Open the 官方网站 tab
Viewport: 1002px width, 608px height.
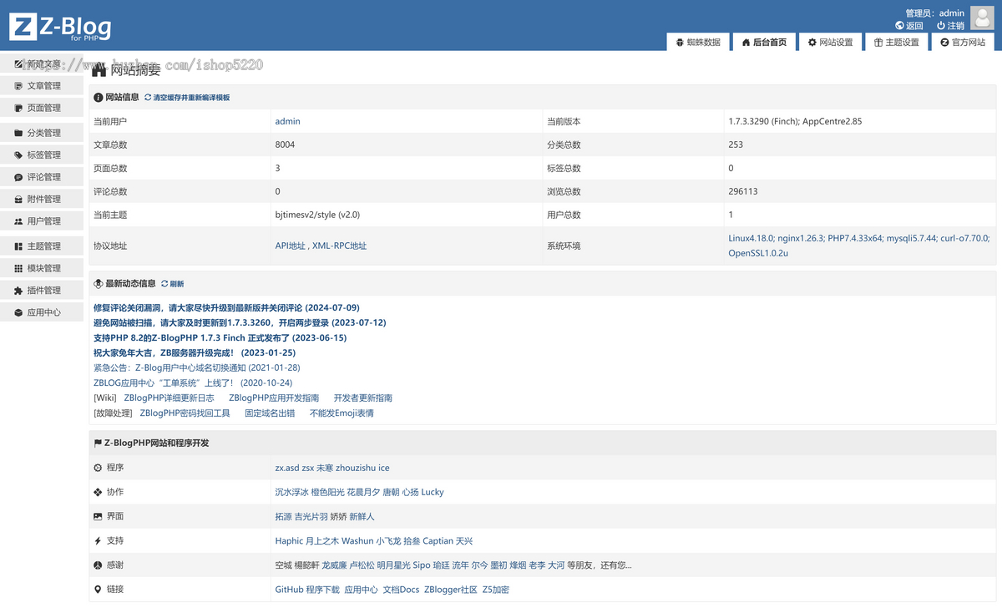(963, 42)
